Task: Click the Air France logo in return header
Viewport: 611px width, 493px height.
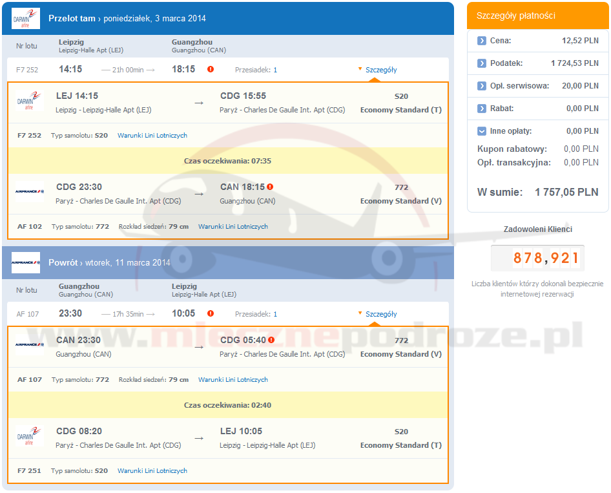Action: click(26, 263)
